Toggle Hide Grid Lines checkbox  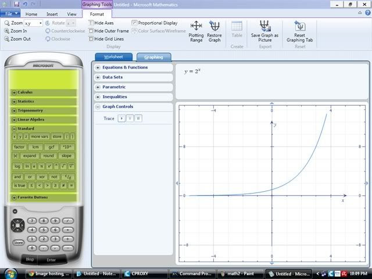tap(91, 39)
